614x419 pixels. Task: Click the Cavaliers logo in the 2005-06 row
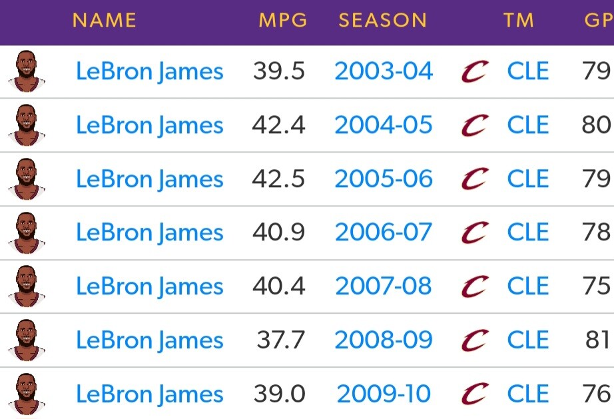click(x=474, y=179)
